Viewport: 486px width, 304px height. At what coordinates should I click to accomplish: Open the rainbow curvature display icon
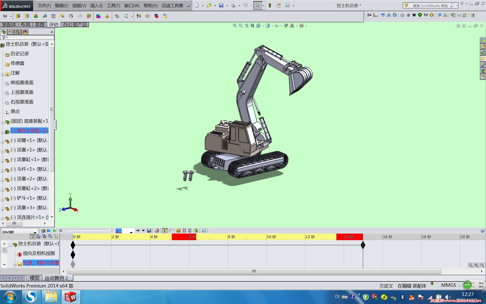(x=98, y=16)
